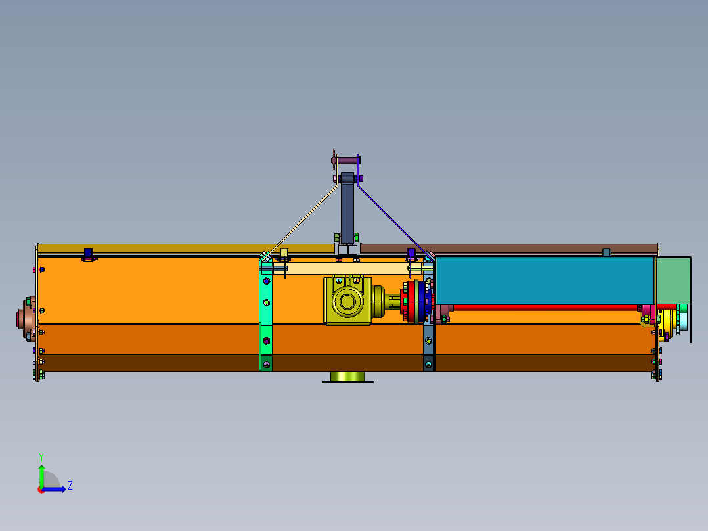Screen dimensions: 708x531
Task: Select the dark blue central mast post
Action: point(347,208)
